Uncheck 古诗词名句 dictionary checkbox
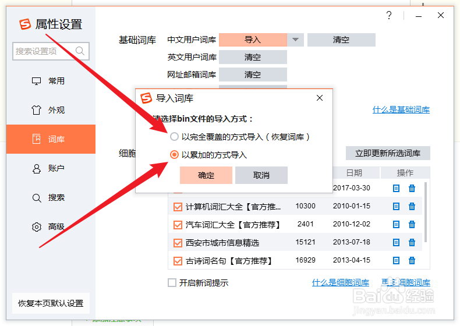Image resolution: width=460 pixels, height=326 pixels. (178, 261)
